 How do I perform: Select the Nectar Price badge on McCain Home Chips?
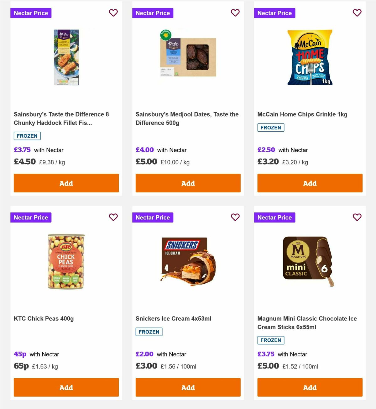(x=274, y=13)
